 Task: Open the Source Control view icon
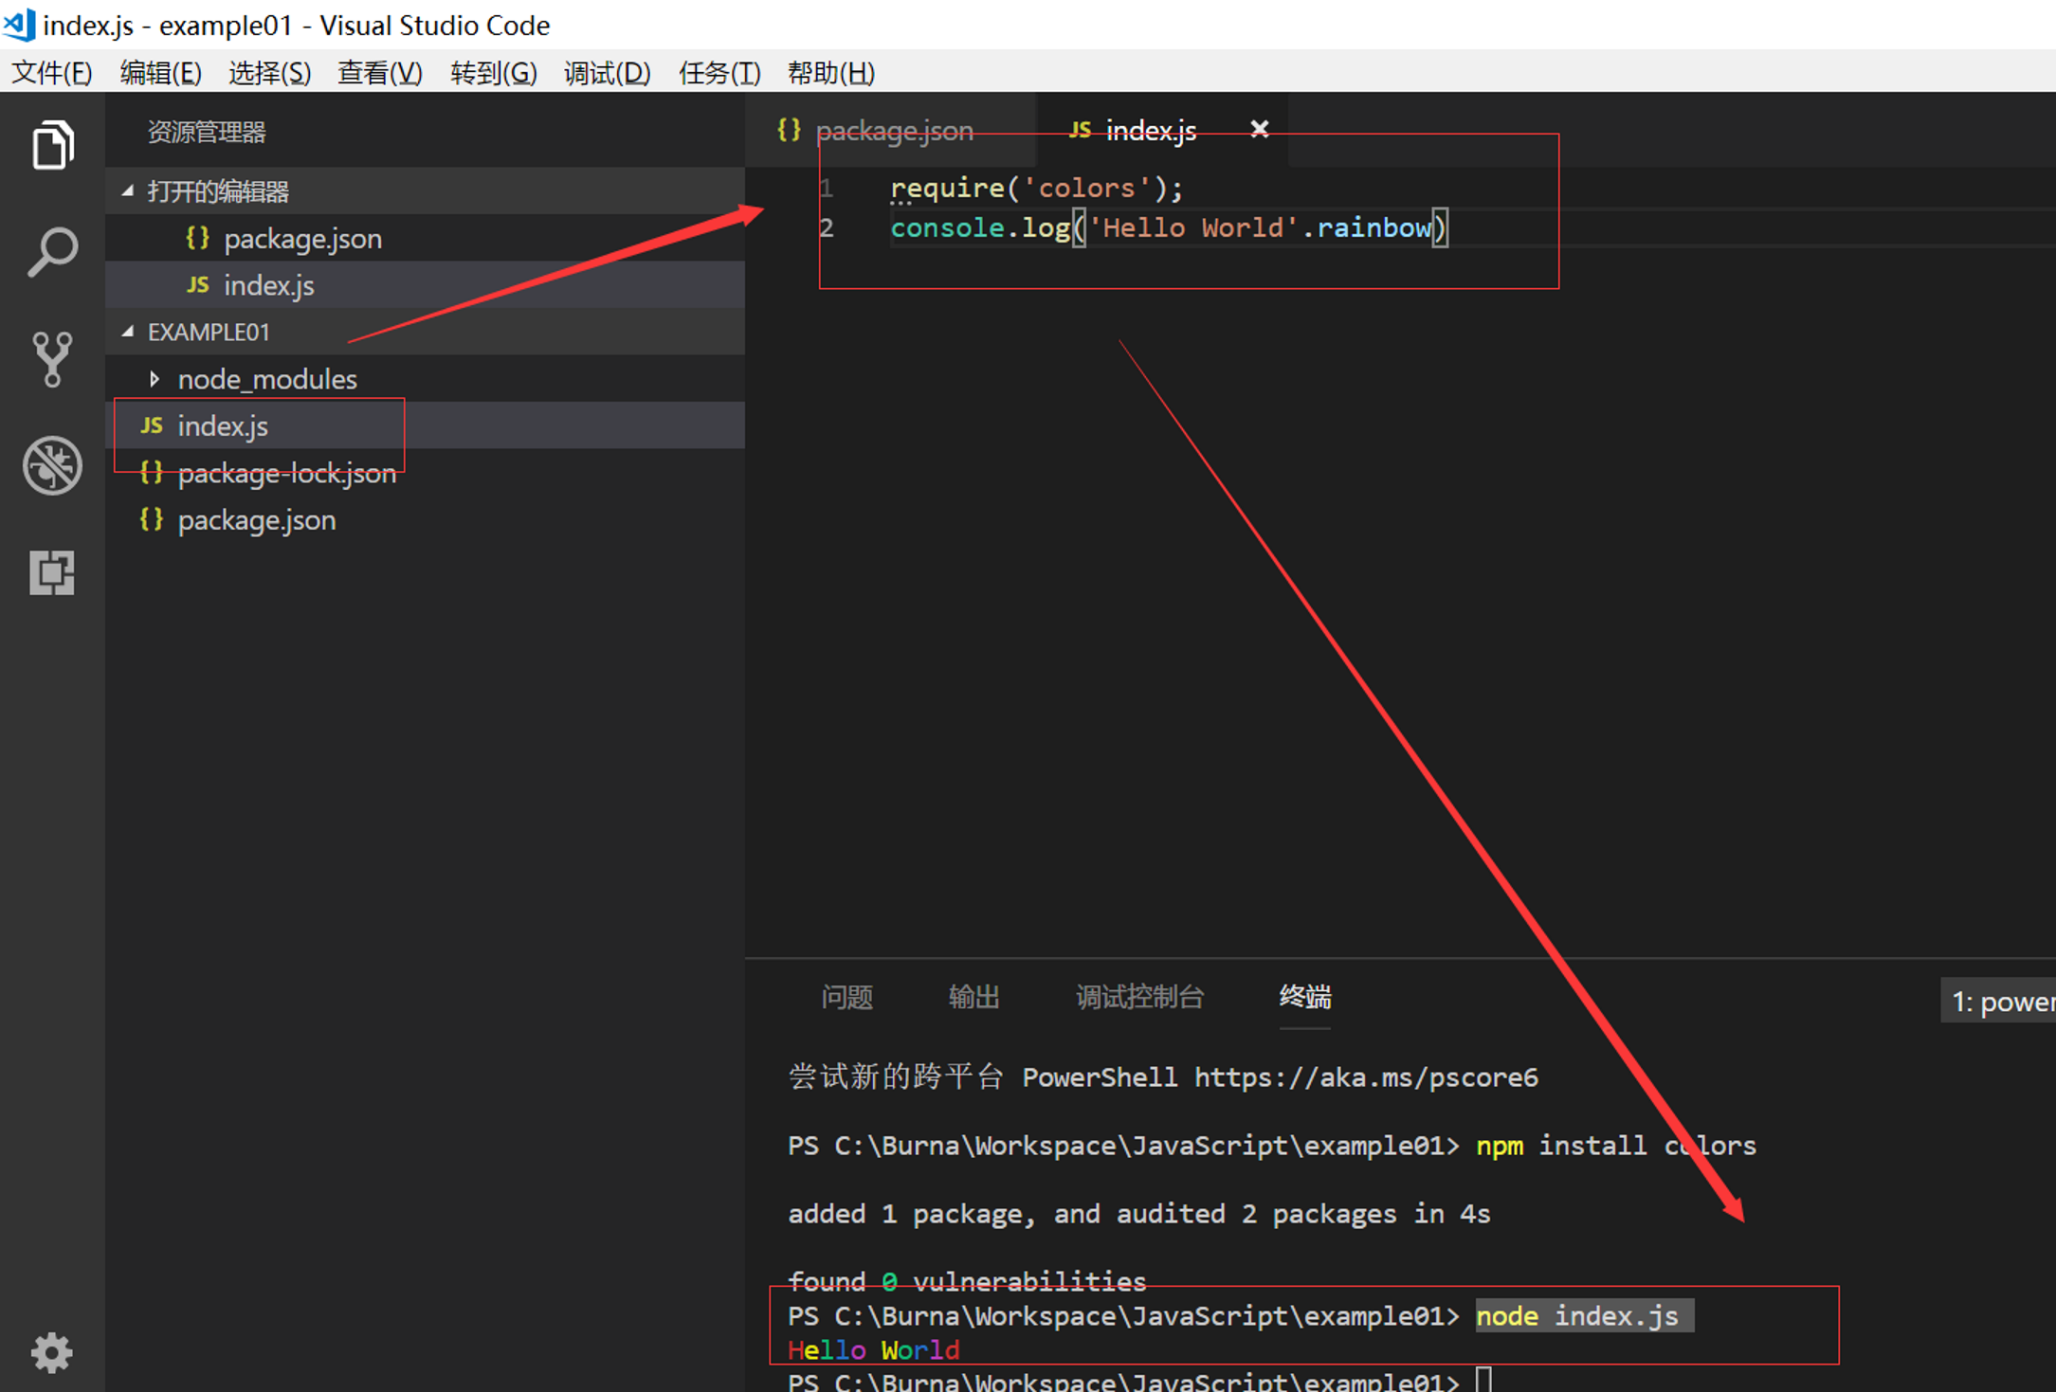[x=52, y=359]
